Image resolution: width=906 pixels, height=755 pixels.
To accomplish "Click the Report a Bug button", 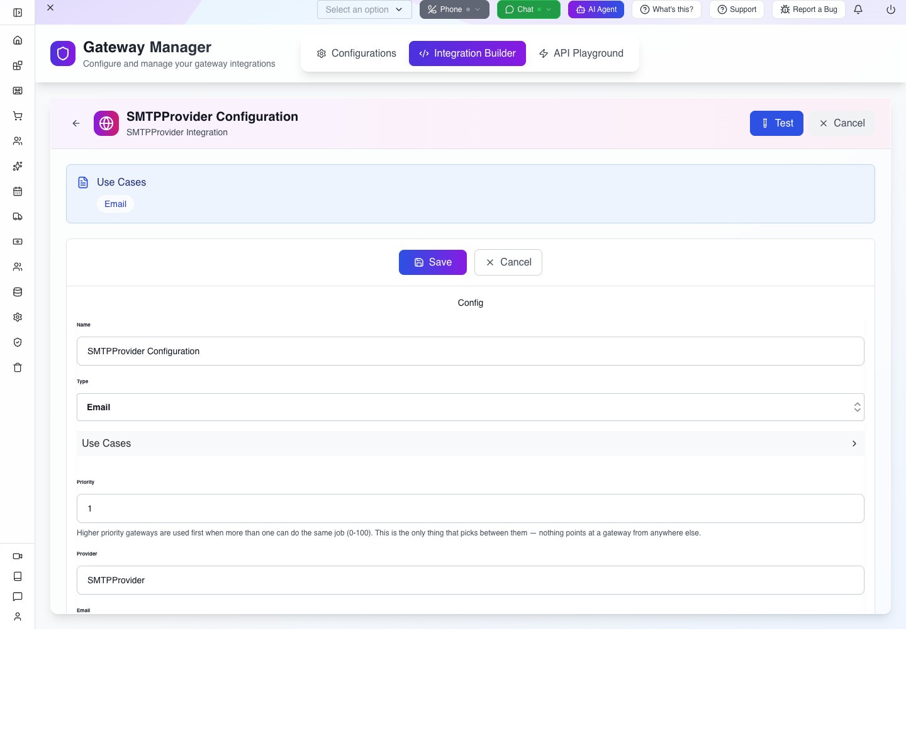I will pyautogui.click(x=808, y=9).
